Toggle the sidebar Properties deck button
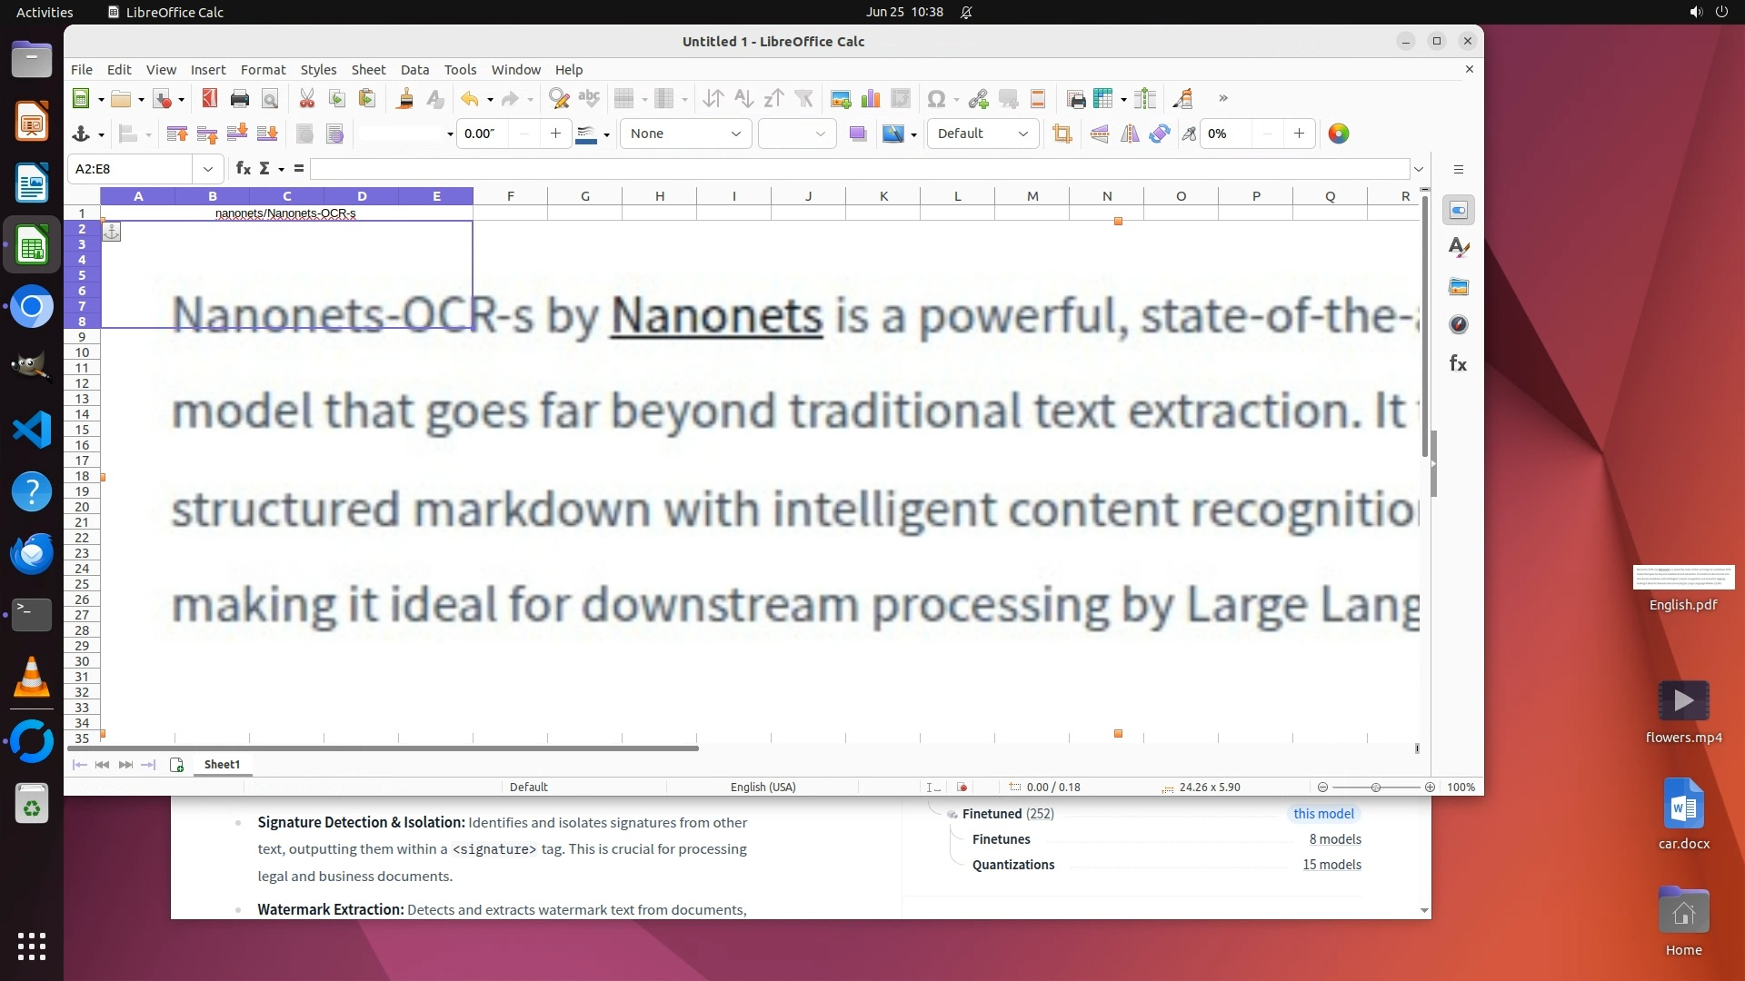Image resolution: width=1745 pixels, height=981 pixels. click(1459, 211)
